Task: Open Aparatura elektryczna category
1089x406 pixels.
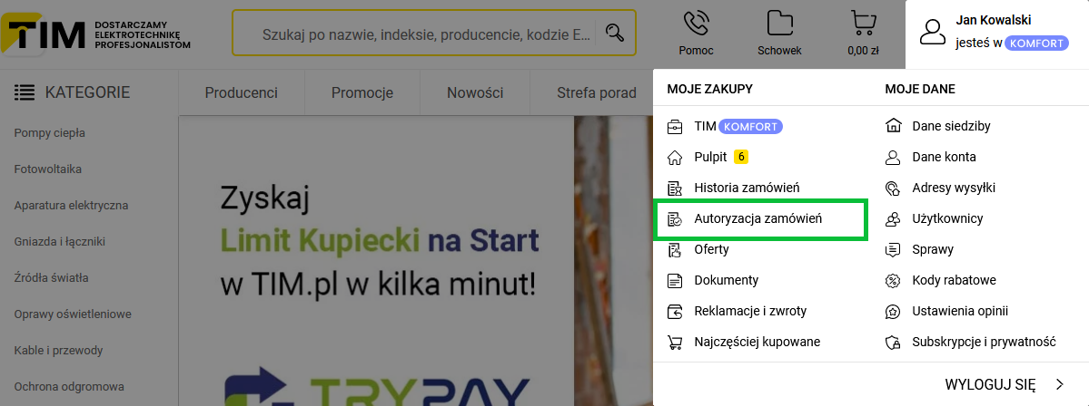Action: click(71, 205)
